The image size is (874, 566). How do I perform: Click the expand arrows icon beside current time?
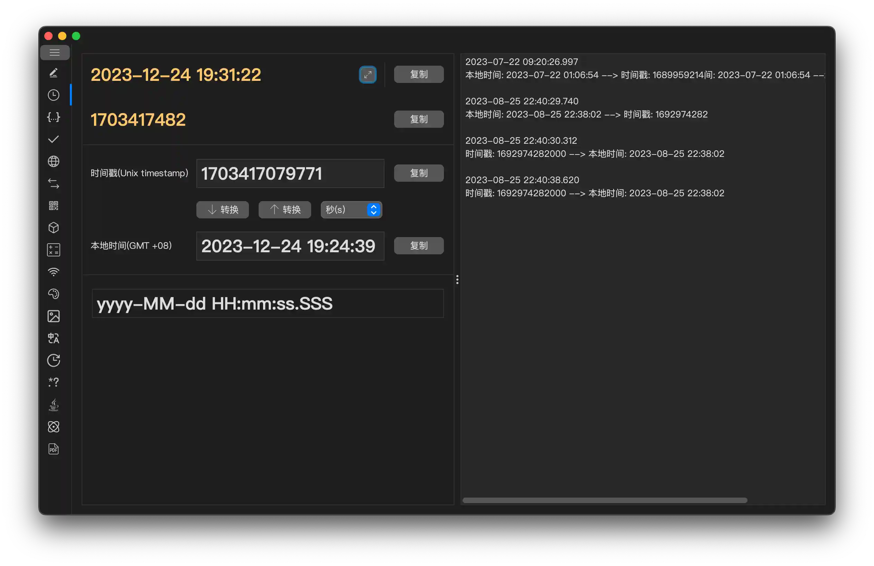[368, 75]
